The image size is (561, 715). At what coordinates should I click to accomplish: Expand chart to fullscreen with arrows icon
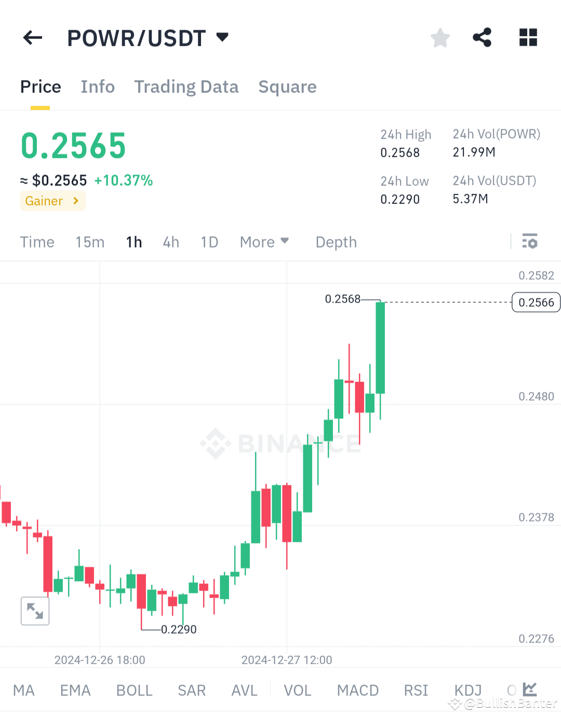point(34,611)
